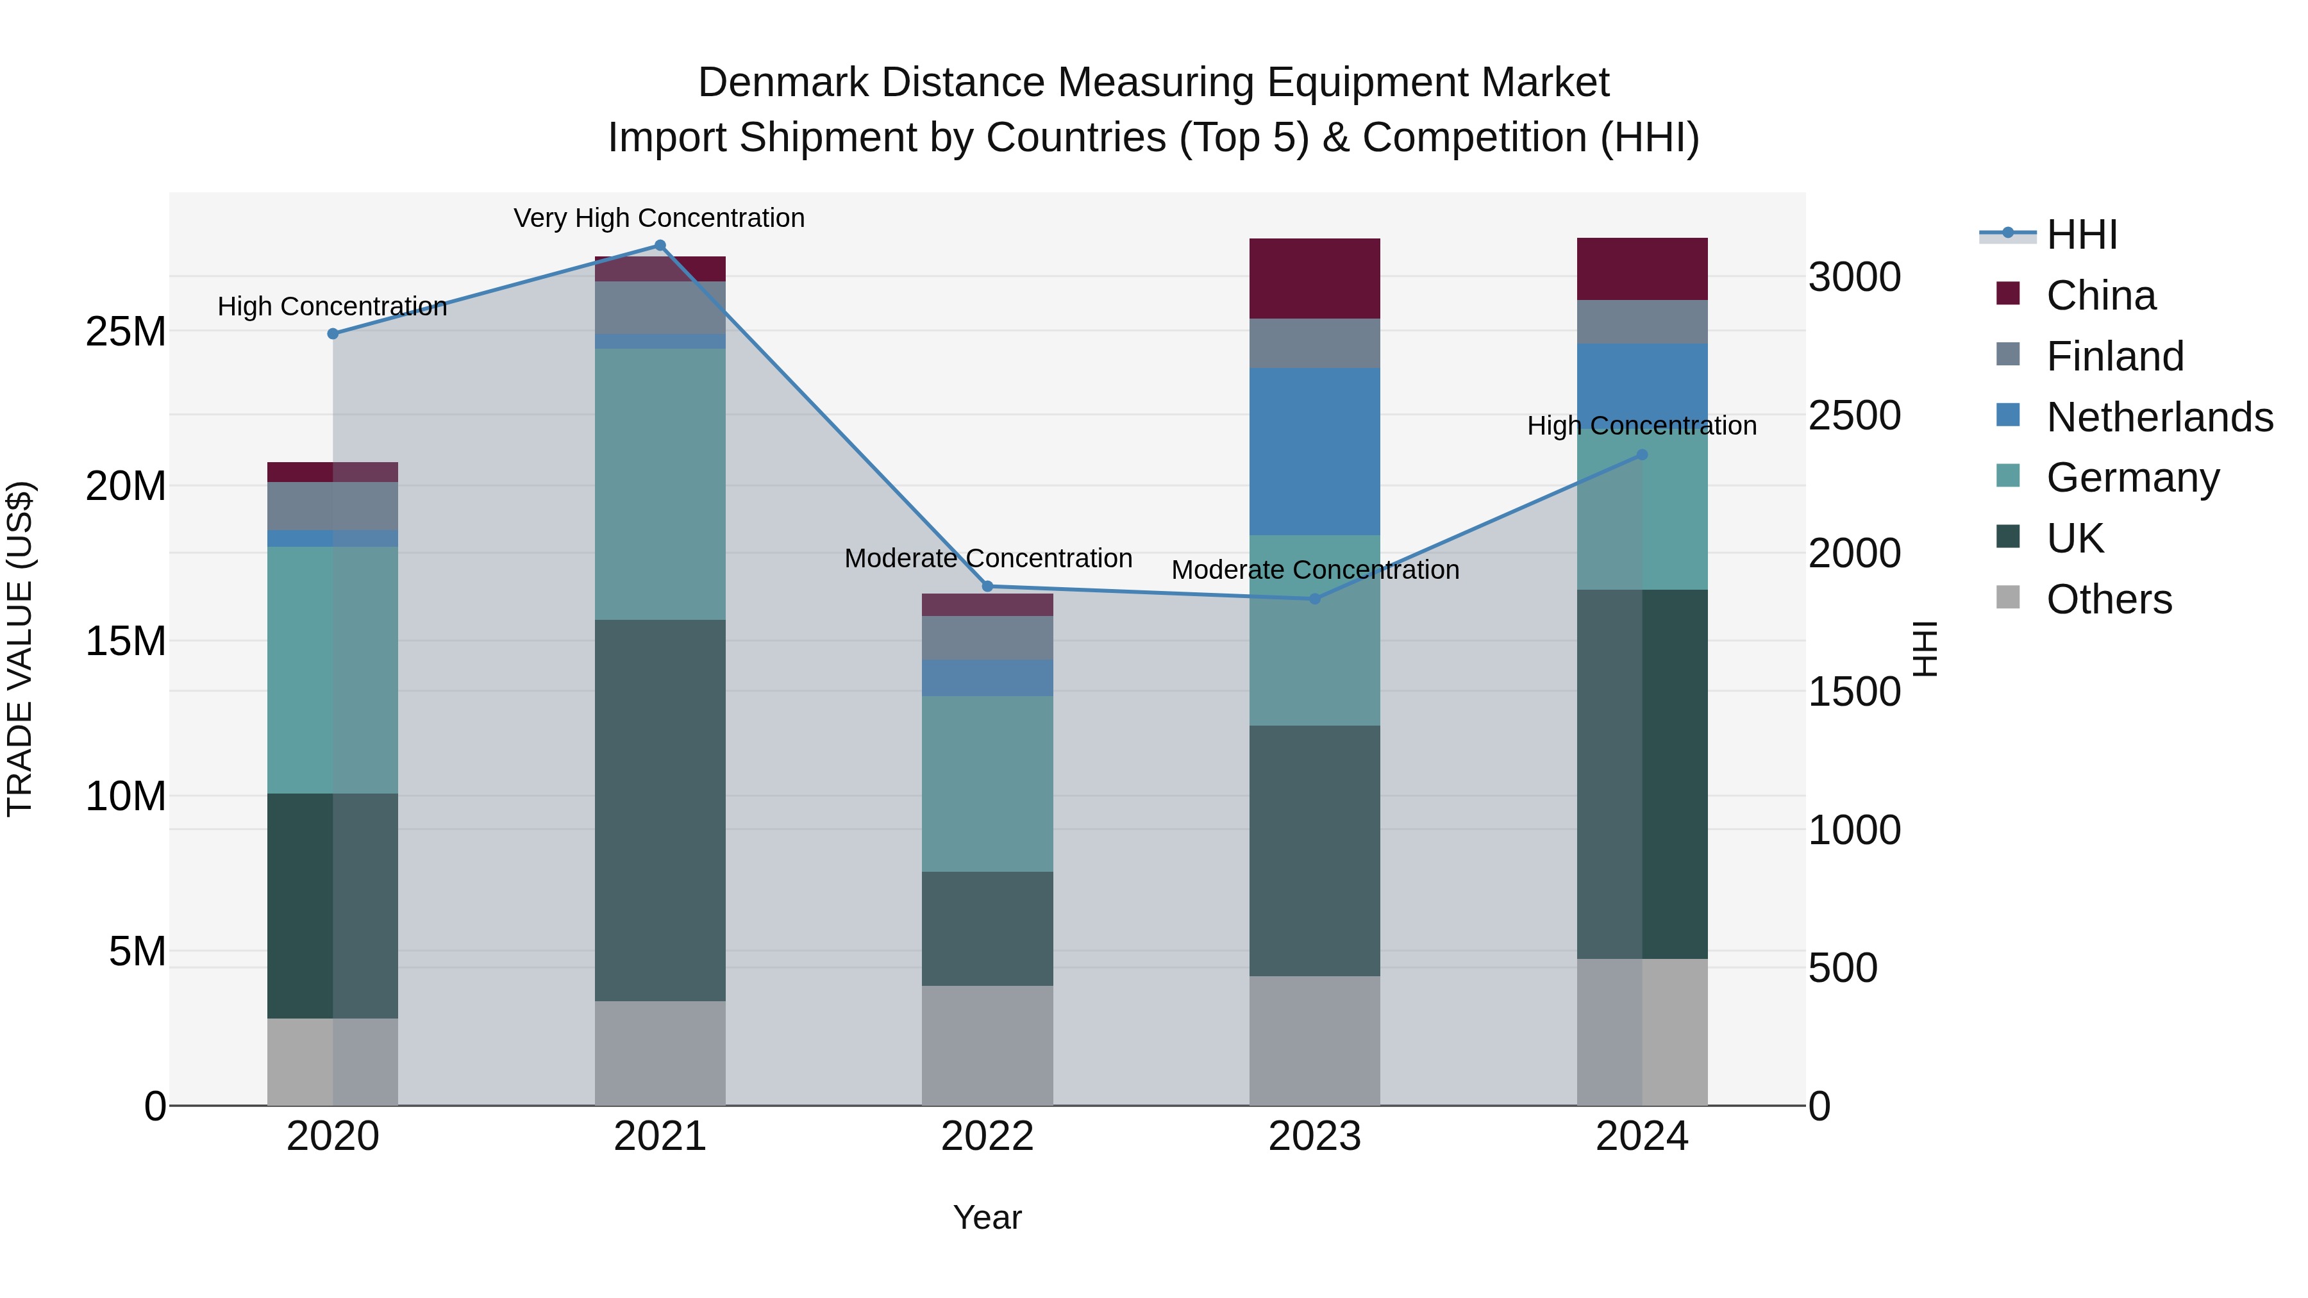Toggle the UK legend entry
The height and width of the screenshot is (1298, 2308).
pos(2050,538)
